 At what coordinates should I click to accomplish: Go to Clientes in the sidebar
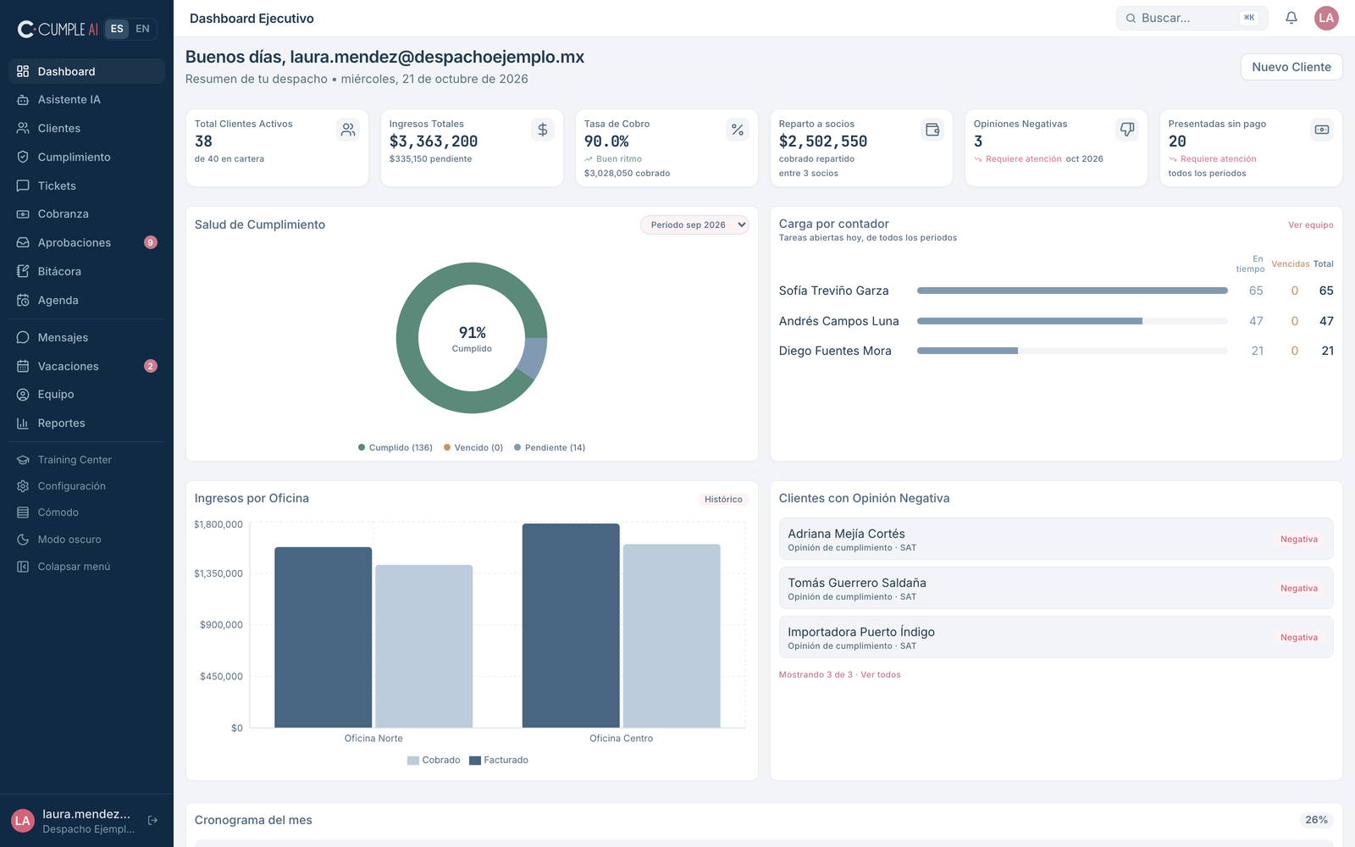pyautogui.click(x=86, y=129)
